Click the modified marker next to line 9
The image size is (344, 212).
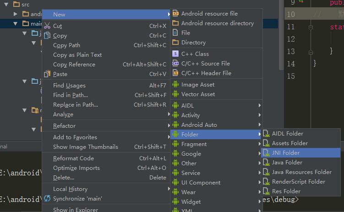(x=301, y=1)
